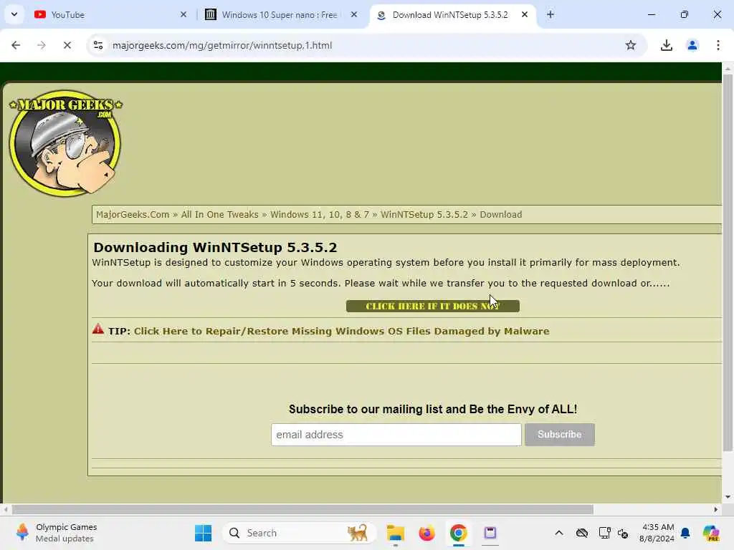
Task: Open the MajorGeeks.Com breadcrumb link
Action: coord(133,215)
